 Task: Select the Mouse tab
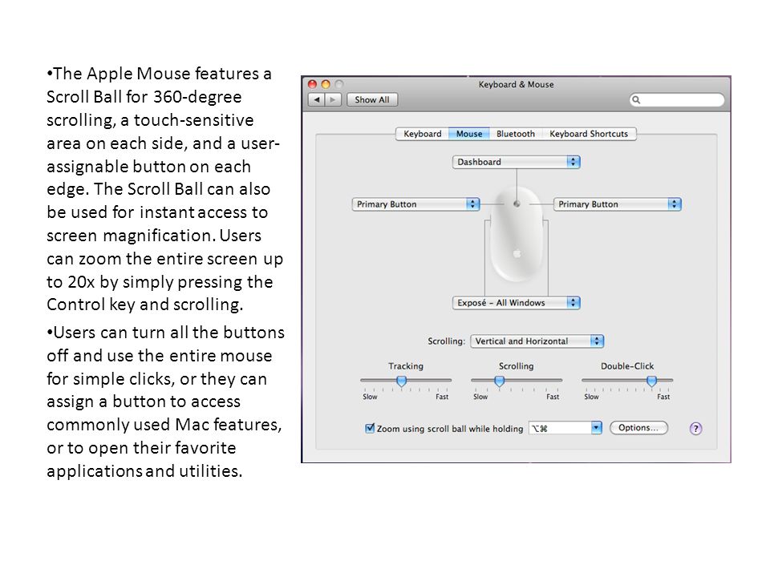(x=469, y=134)
